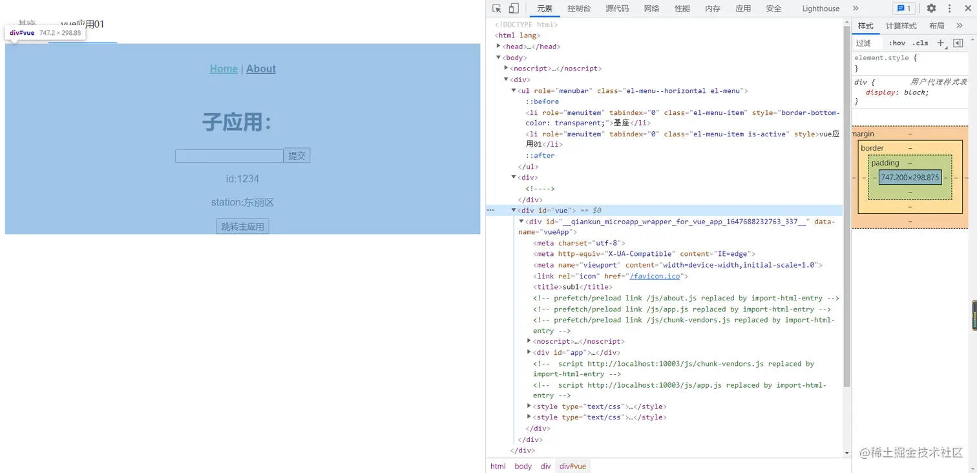This screenshot has width=977, height=473.
Task: Click the 过滤 styles filter field
Action: pyautogui.click(x=868, y=43)
